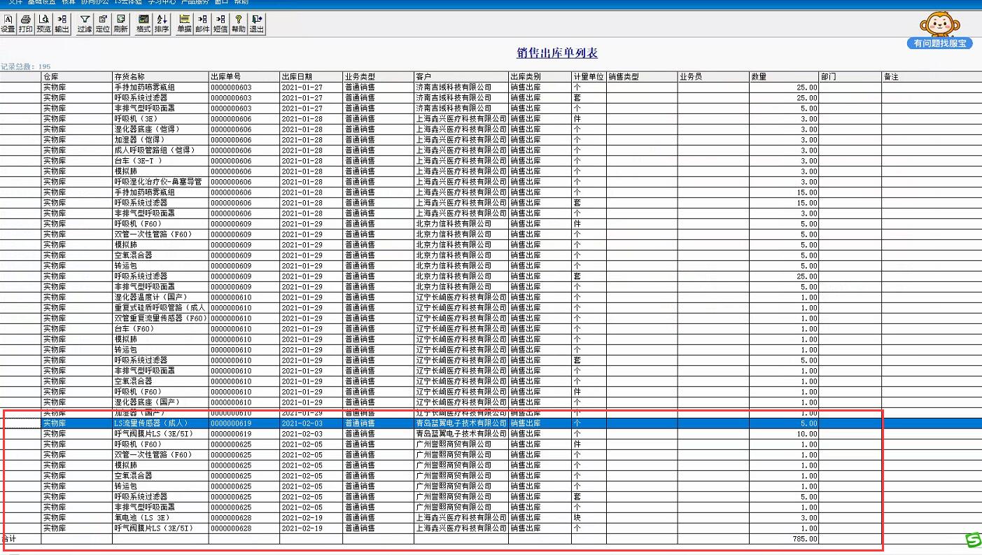Click the 记录总数：195 record count text
Screen dimensions: 982x555
click(25, 66)
